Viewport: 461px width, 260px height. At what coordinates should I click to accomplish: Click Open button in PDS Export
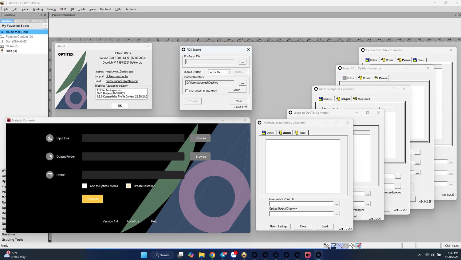click(237, 90)
